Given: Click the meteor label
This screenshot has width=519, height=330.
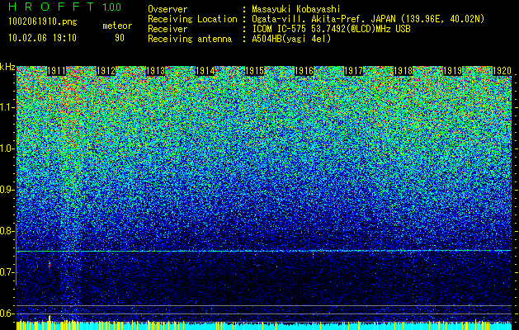Looking at the screenshot, I should pos(117,26).
